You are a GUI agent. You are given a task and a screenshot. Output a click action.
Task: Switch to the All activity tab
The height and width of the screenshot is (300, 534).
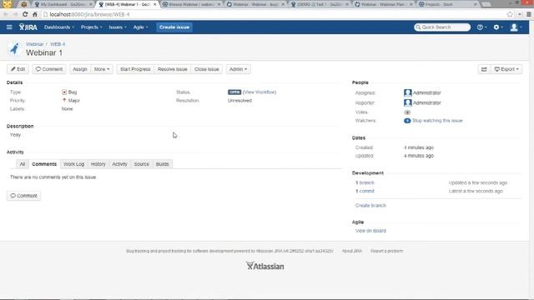point(23,164)
